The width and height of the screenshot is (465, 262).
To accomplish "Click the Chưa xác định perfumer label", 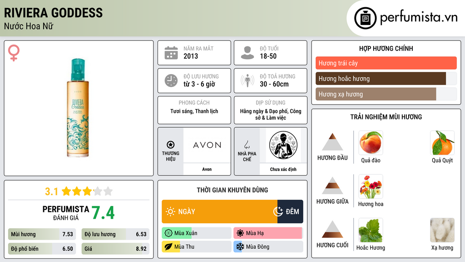I will tap(283, 169).
